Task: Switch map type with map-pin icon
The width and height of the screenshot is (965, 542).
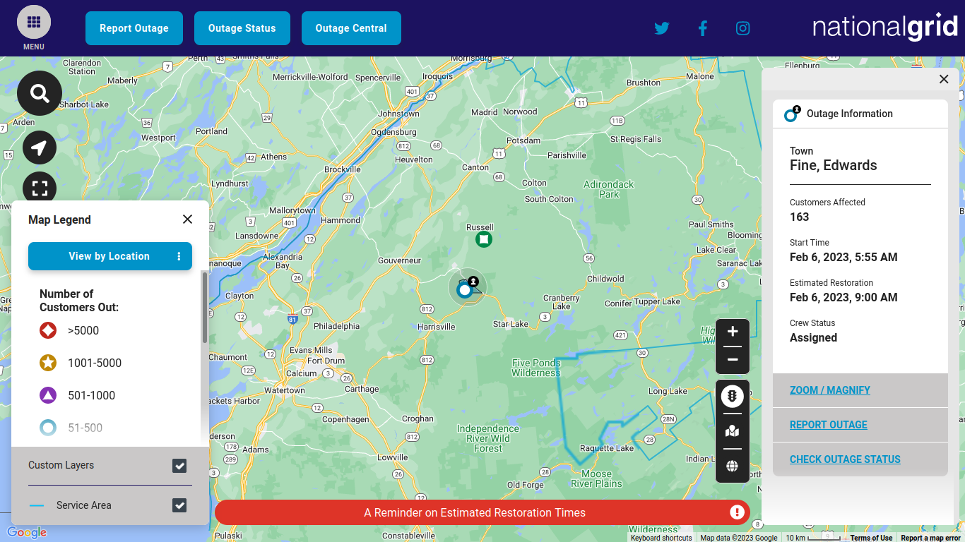Action: click(x=733, y=431)
